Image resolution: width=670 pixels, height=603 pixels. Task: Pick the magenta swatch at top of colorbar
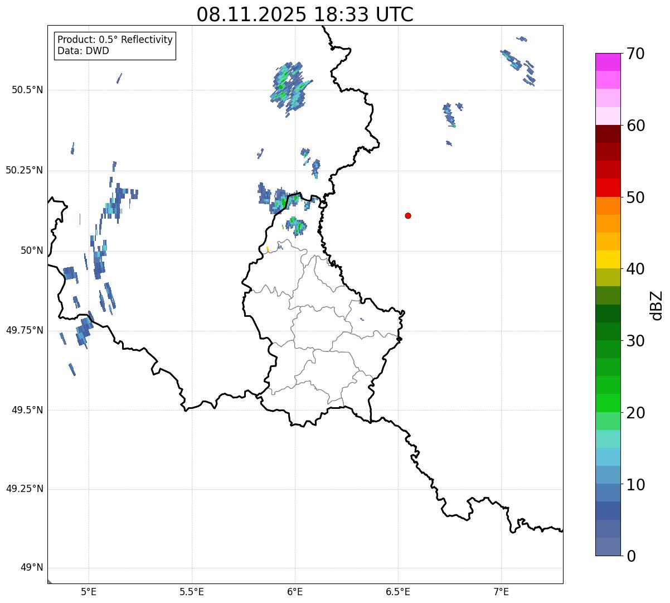coord(608,62)
